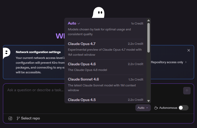
Task: Click the 2.2x Credit label for Opus 4.6
Action: (136, 64)
